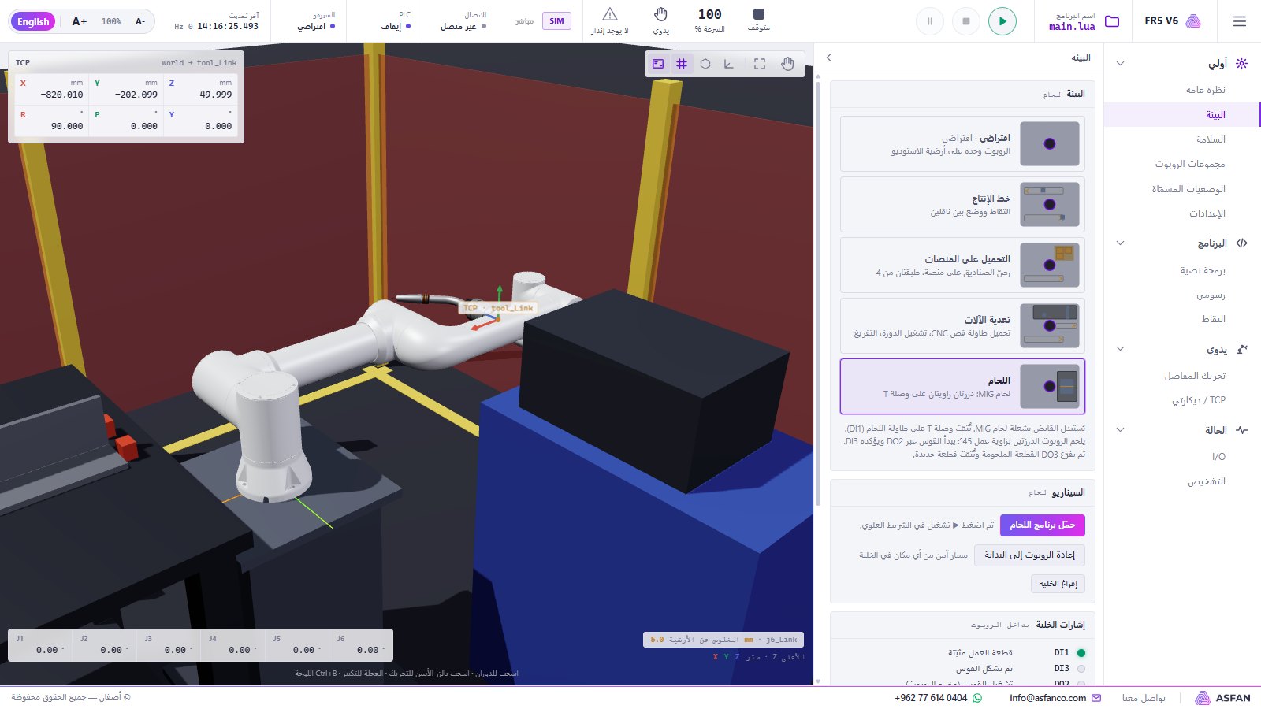Click the fit-to-view frame icon
Viewport: 1261px width, 709px height.
(760, 64)
